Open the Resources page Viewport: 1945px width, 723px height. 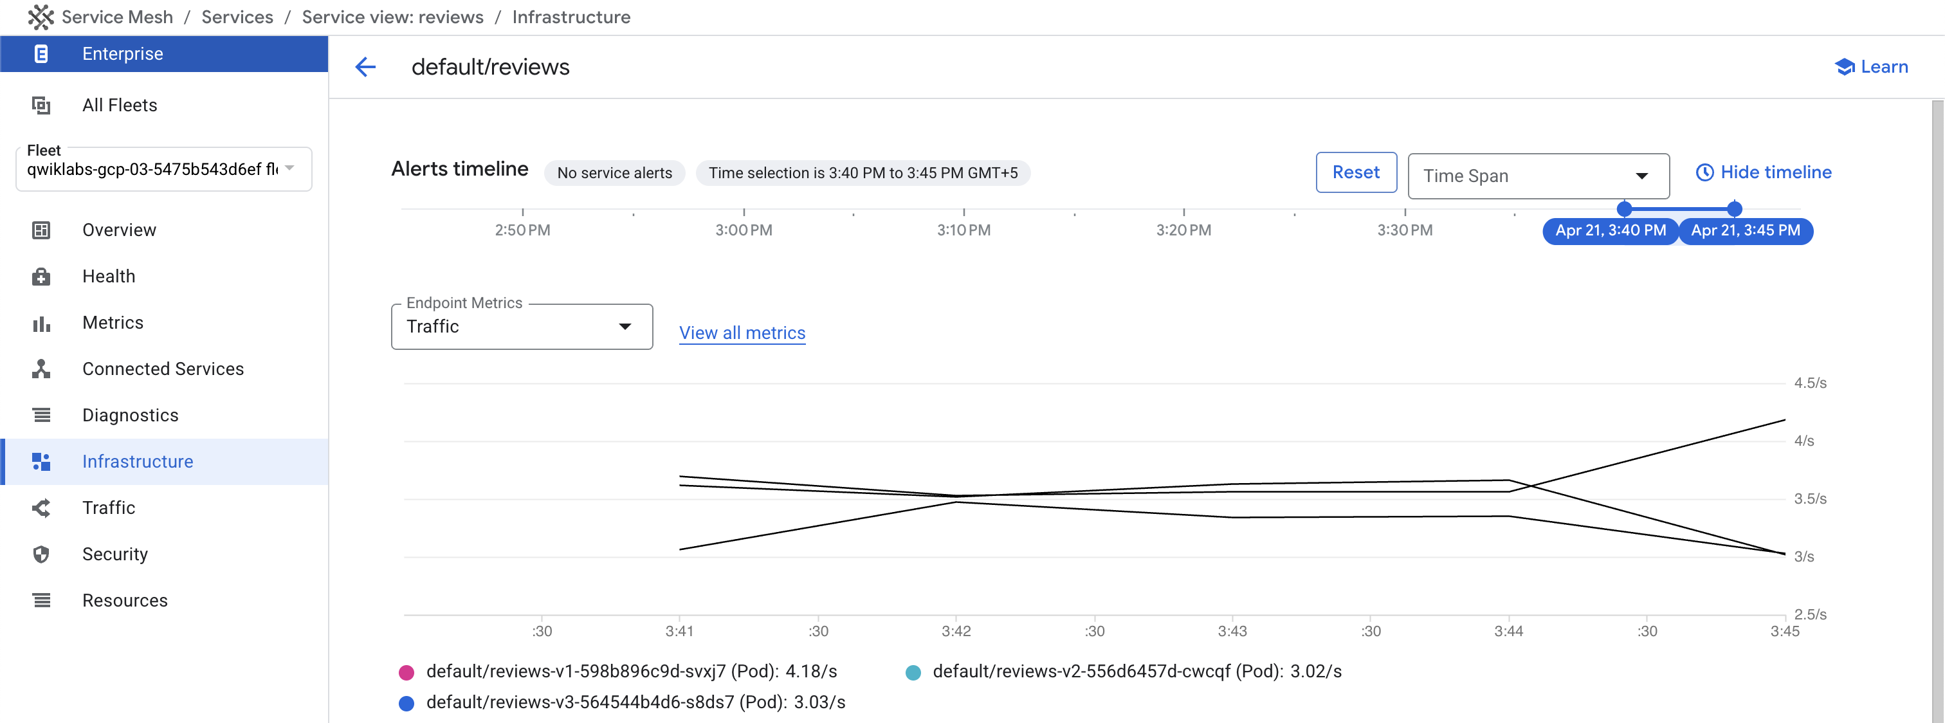[164, 601]
